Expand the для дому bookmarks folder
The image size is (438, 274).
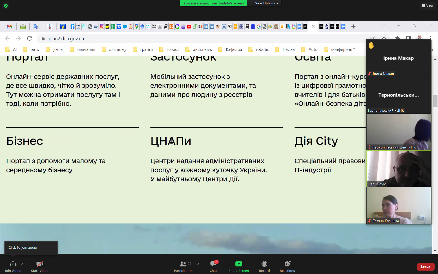point(114,49)
